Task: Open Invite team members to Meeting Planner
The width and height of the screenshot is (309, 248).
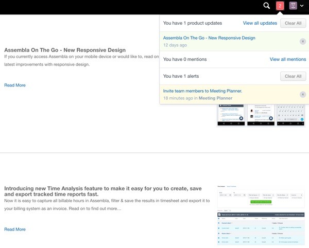Action: [202, 91]
